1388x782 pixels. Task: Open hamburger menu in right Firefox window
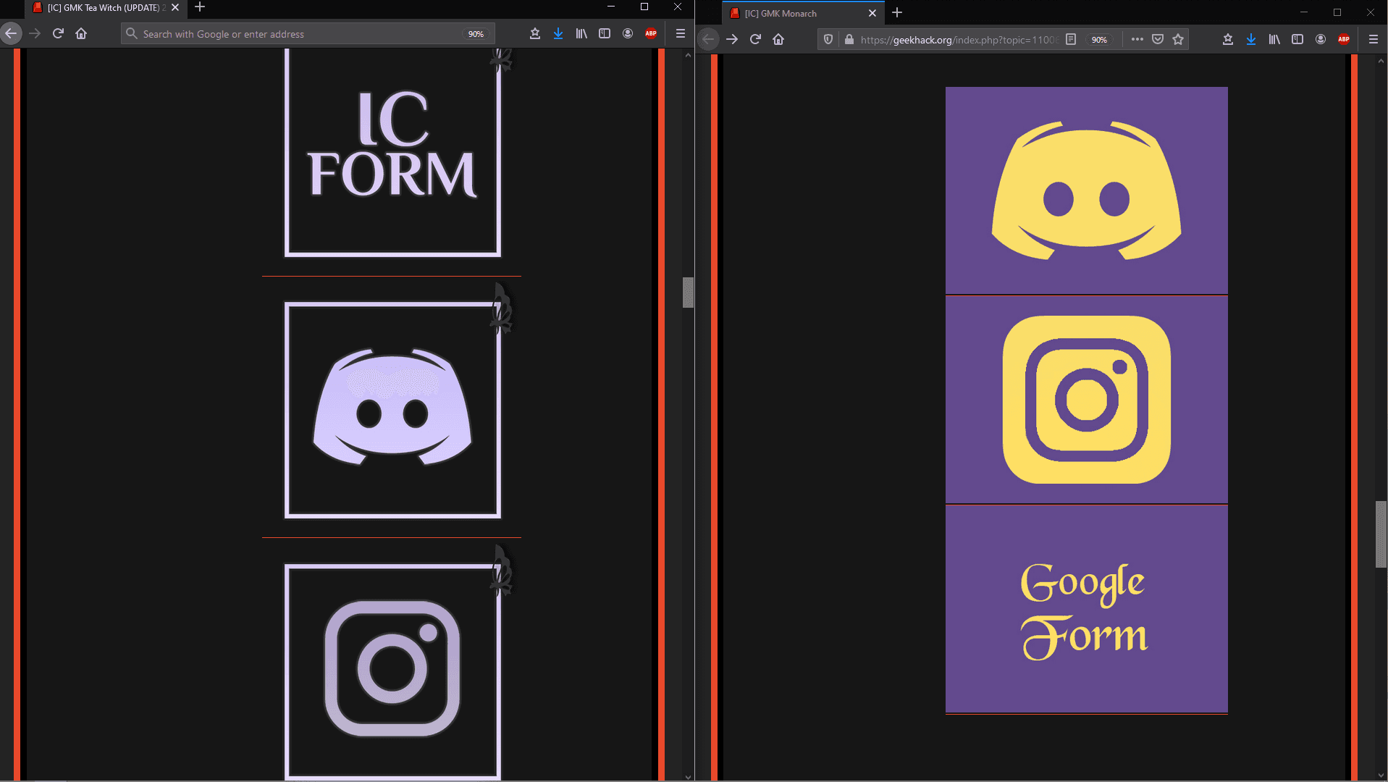(1373, 40)
